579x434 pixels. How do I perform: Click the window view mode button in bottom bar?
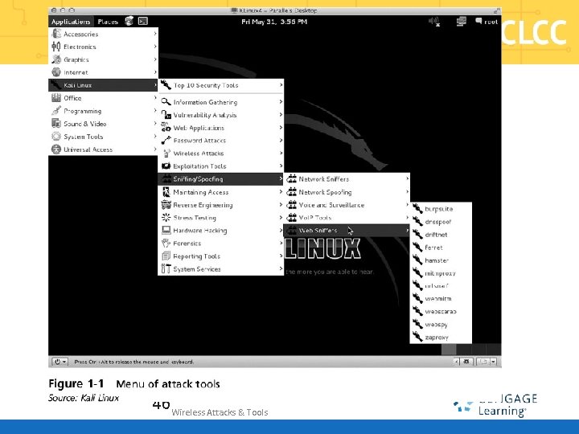point(483,362)
